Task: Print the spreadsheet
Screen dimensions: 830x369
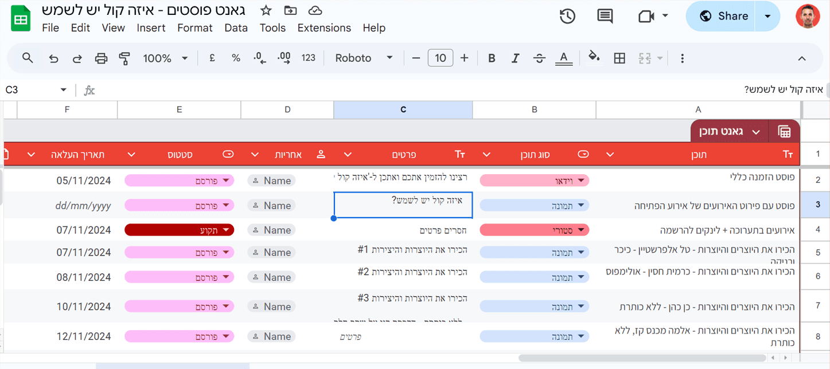Action: (x=101, y=58)
